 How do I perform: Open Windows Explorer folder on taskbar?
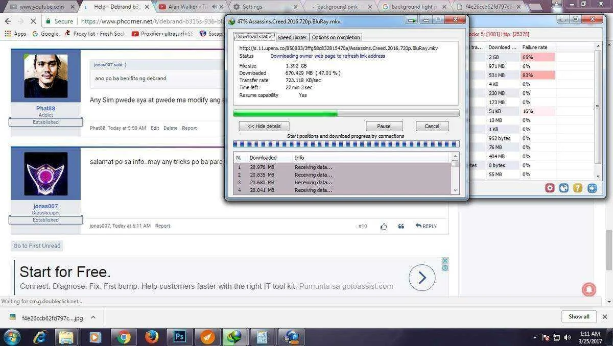point(67,337)
